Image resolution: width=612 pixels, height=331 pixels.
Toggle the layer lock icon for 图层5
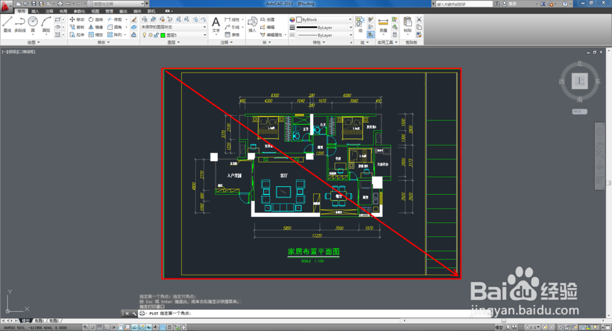156,35
